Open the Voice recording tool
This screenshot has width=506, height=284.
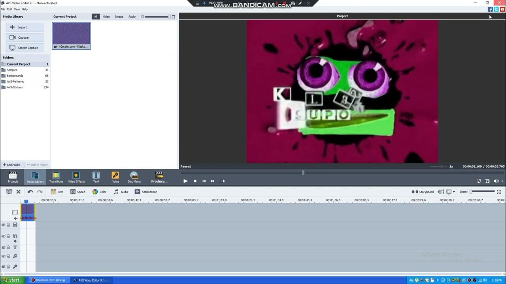coord(115,177)
